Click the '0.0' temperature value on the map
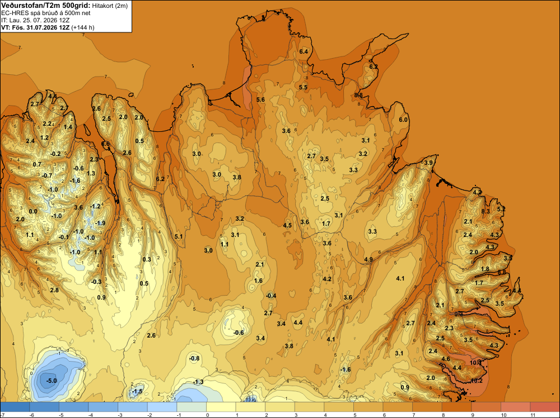This screenshot has width=560, height=418. [x=33, y=211]
